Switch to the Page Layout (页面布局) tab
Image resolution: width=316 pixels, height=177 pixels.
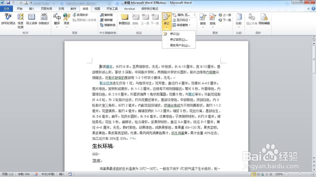click(x=46, y=9)
